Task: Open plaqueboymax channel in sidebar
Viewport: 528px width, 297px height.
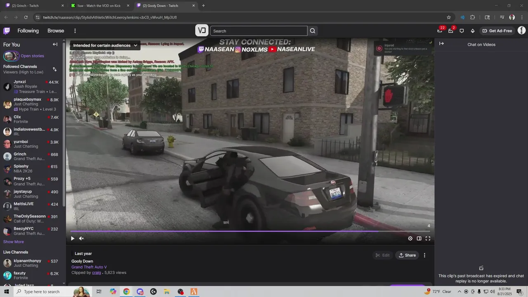Action: (x=31, y=104)
